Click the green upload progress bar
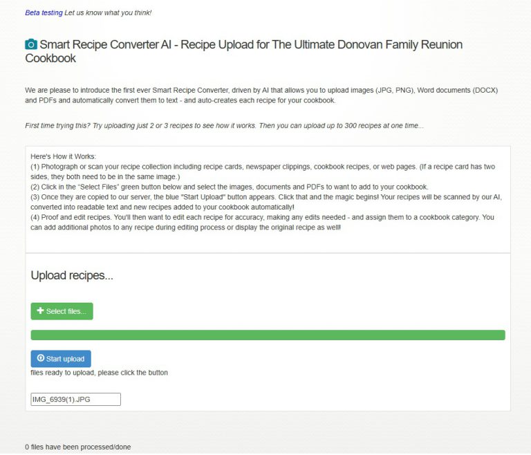This screenshot has width=531, height=455. click(x=268, y=335)
